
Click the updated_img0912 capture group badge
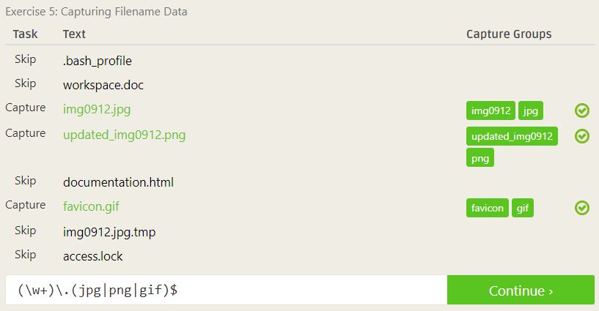(512, 136)
